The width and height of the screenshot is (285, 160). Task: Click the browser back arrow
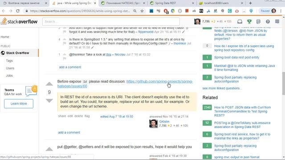coord(4,11)
